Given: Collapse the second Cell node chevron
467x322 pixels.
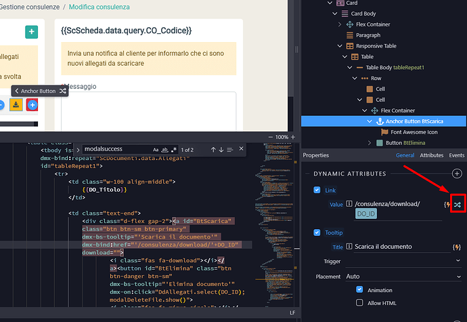Looking at the screenshot, I should click(359, 100).
